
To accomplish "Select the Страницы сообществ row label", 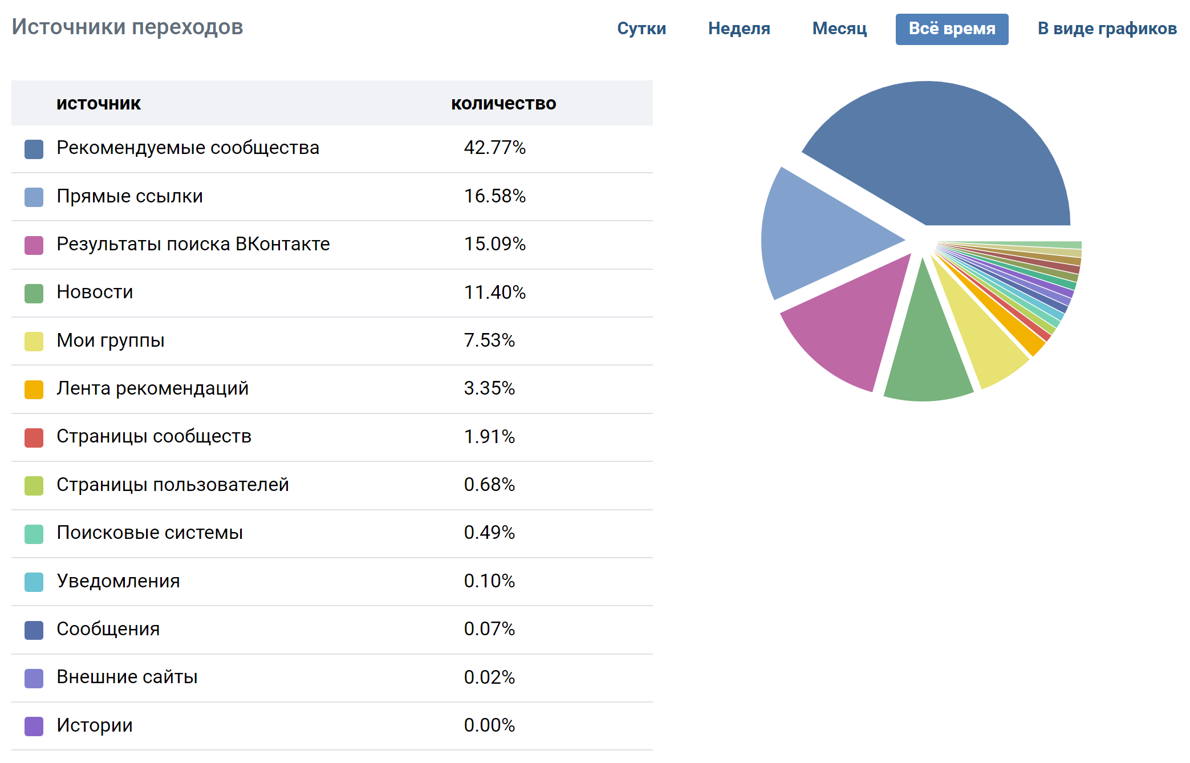I will [154, 436].
